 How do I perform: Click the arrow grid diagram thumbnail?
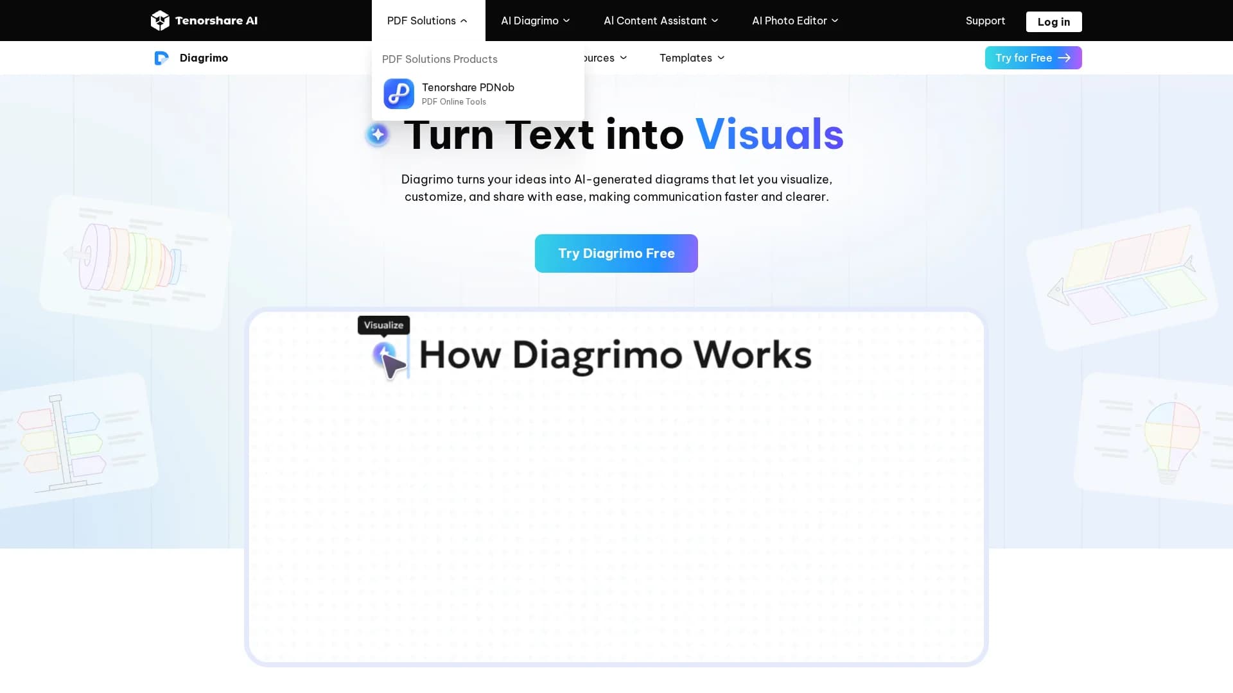1122,278
